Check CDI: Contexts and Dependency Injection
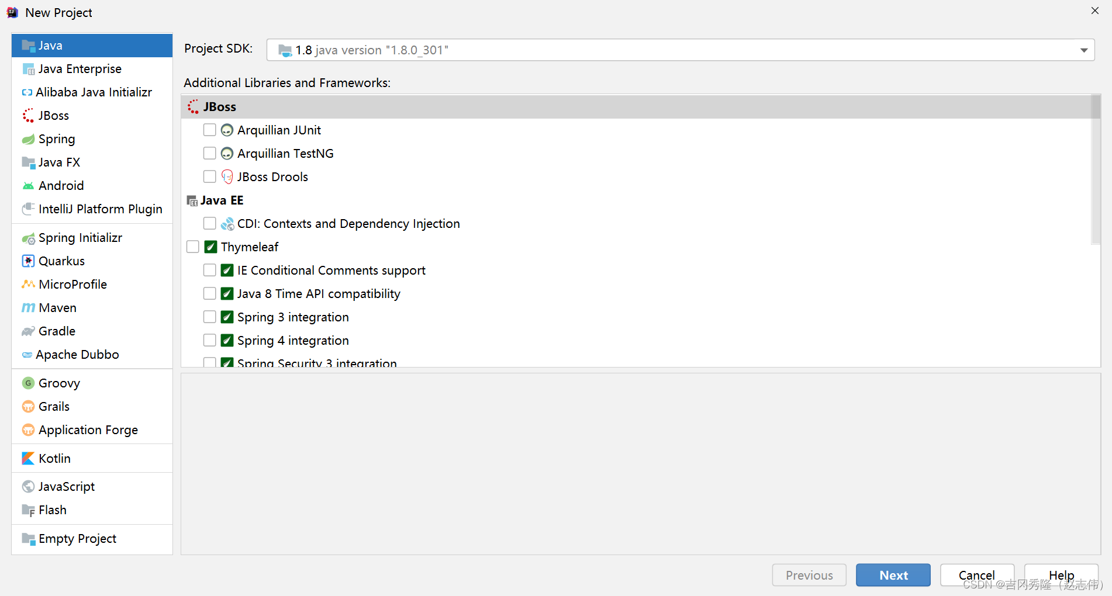Screen dimensions: 1112x596 210,223
